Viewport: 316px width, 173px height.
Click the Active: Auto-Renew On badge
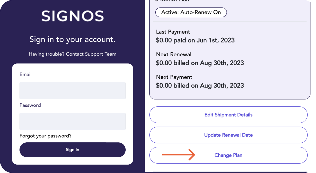pos(191,12)
